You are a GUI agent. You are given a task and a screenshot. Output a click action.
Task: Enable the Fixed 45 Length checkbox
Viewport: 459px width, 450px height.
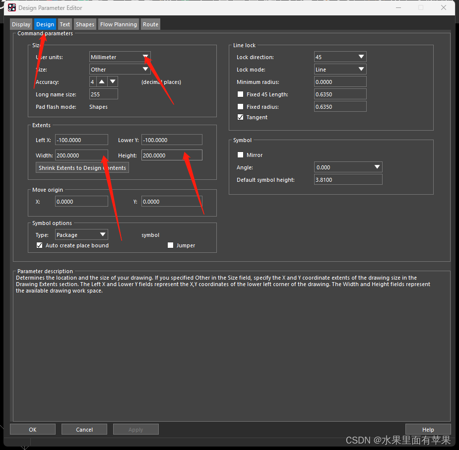[241, 94]
